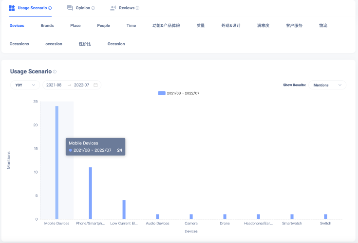Click the Reviews person icon
Viewport: 358px width, 243px height.
113,8
